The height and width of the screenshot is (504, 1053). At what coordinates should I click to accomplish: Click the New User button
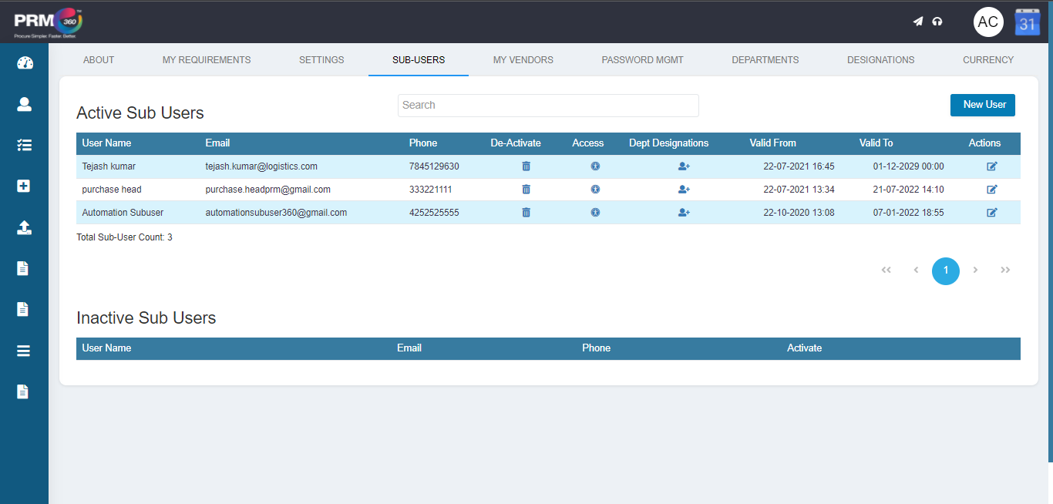coord(982,105)
